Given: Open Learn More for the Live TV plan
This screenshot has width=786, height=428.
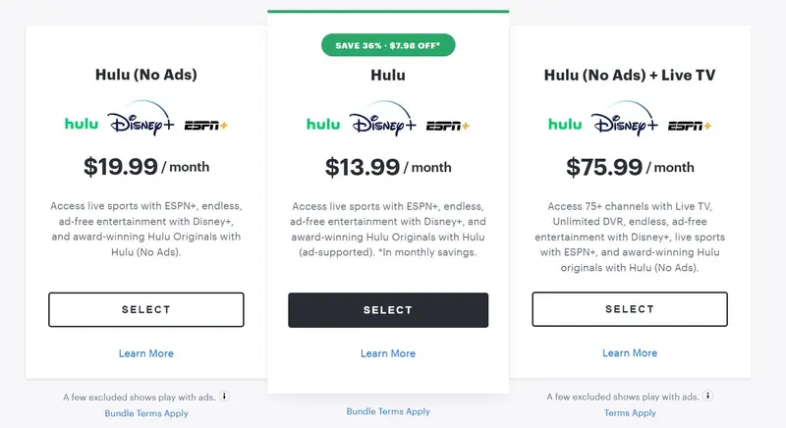Looking at the screenshot, I should click(x=630, y=353).
